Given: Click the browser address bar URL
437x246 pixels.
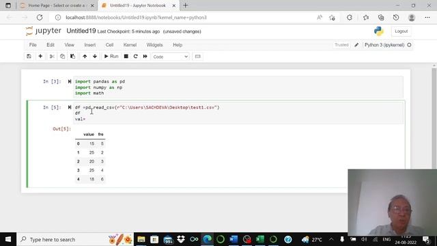Looking at the screenshot, I should click(x=137, y=18).
